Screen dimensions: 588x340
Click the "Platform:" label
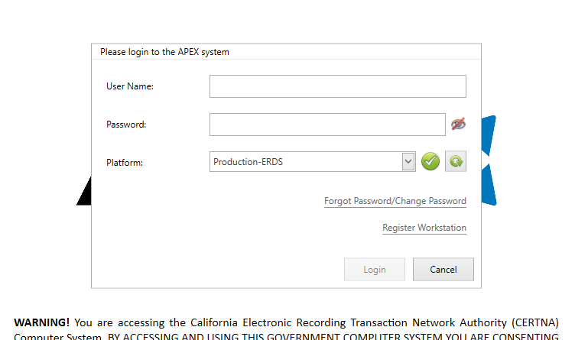125,162
